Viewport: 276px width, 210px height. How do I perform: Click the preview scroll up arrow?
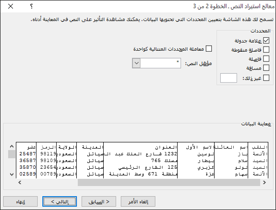(x=12, y=146)
